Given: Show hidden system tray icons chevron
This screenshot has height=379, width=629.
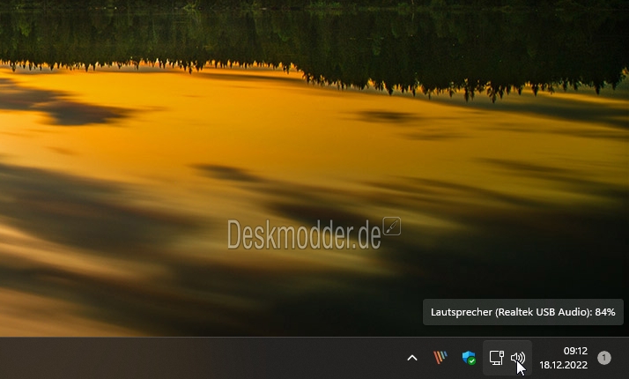Looking at the screenshot, I should tap(412, 358).
